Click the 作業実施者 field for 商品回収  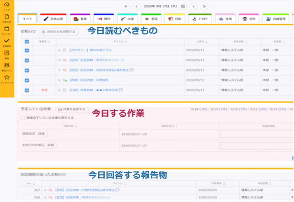pyautogui.click(x=257, y=134)
